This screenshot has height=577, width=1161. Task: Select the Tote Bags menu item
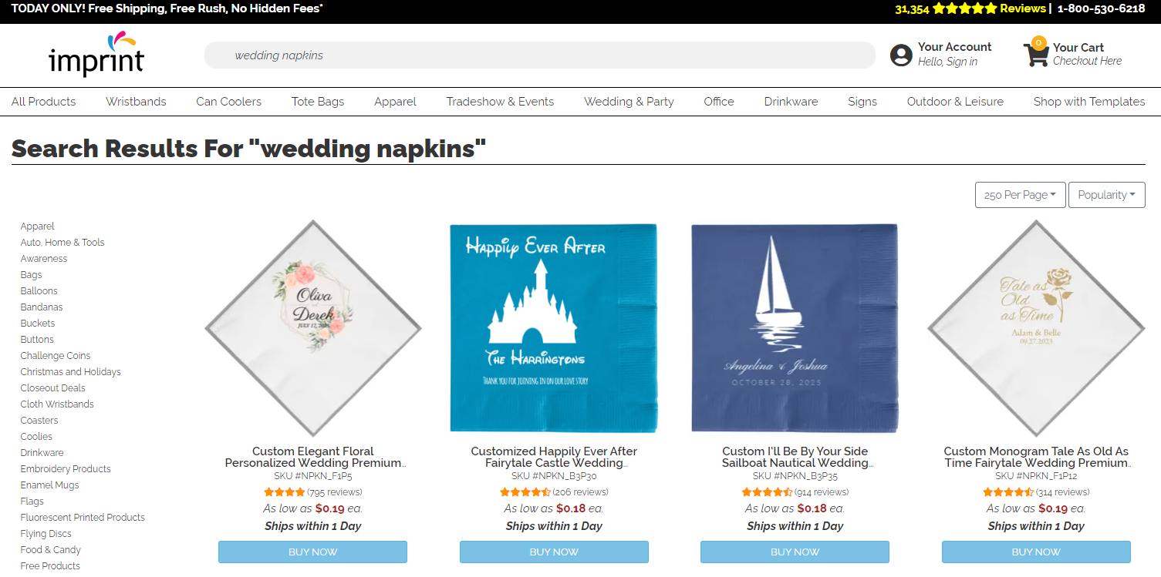pos(318,102)
